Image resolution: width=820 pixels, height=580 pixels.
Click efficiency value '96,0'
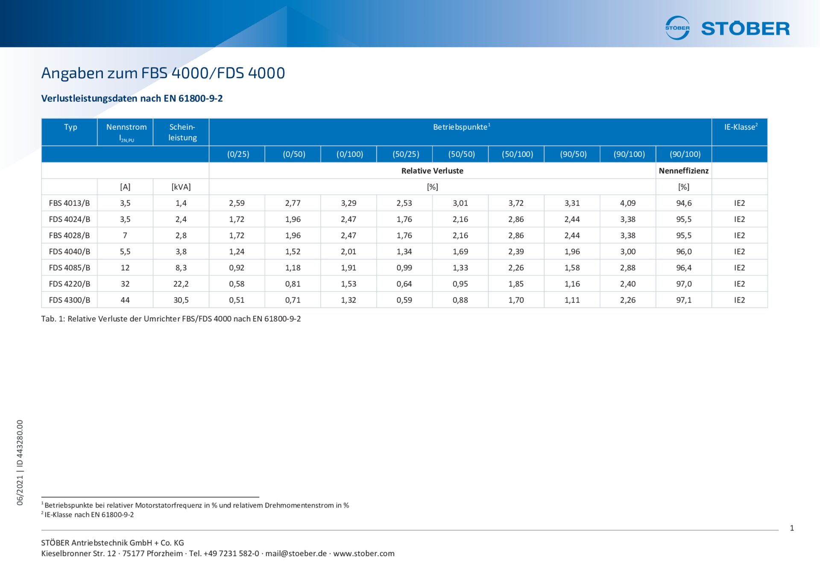(x=684, y=252)
